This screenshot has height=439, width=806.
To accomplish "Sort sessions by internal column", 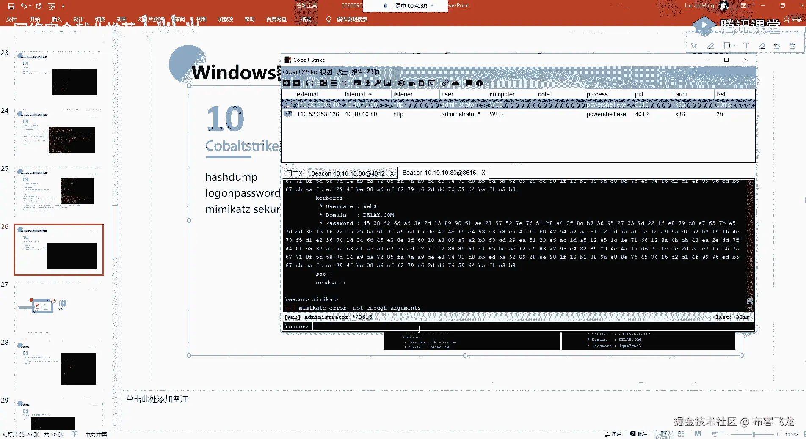I will click(x=366, y=94).
